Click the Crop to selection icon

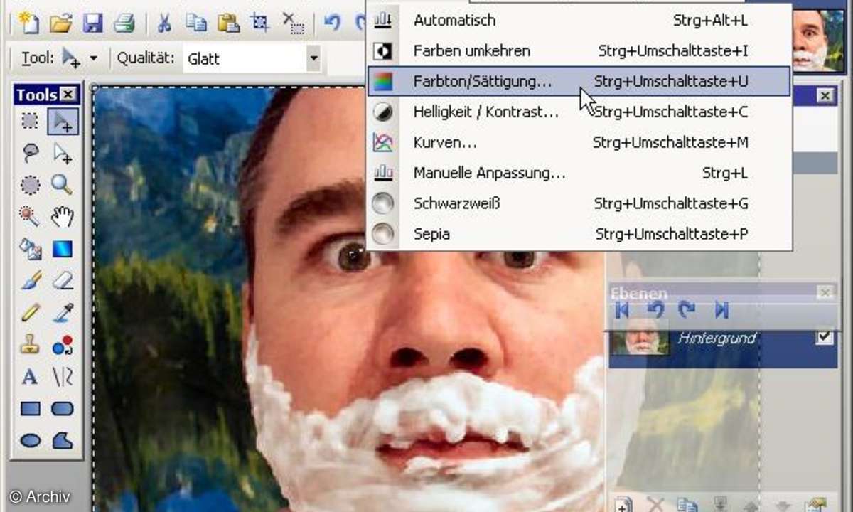coord(260,23)
